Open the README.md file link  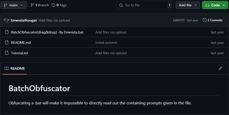pyautogui.click(x=21, y=43)
